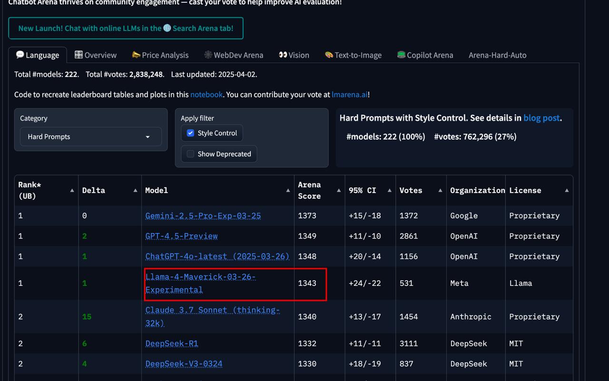Sort by Model column arrow
Screen dimensions: 609x381
coord(288,190)
